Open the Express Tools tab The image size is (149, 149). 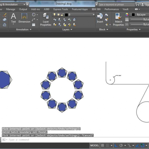click(60, 9)
